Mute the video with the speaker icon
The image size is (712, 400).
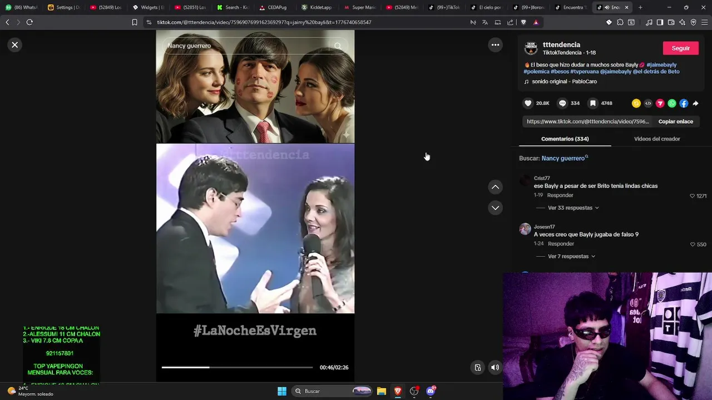coord(495,367)
